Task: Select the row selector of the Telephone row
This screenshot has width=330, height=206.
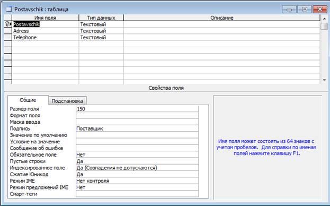Action: 8,37
